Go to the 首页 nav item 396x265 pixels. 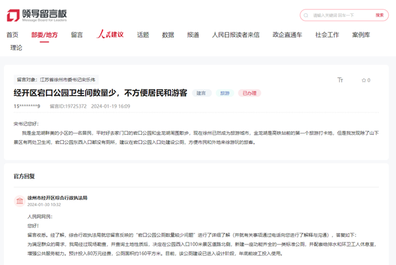[13, 35]
